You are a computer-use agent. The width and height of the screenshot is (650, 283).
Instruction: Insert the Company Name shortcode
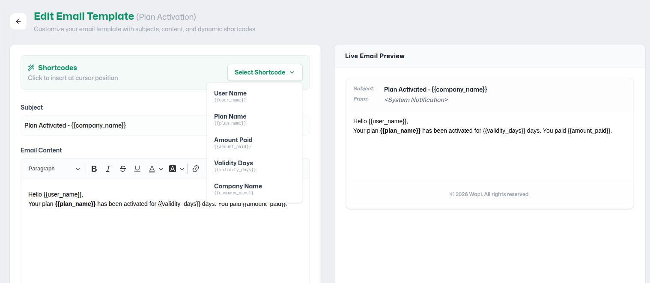tap(255, 189)
